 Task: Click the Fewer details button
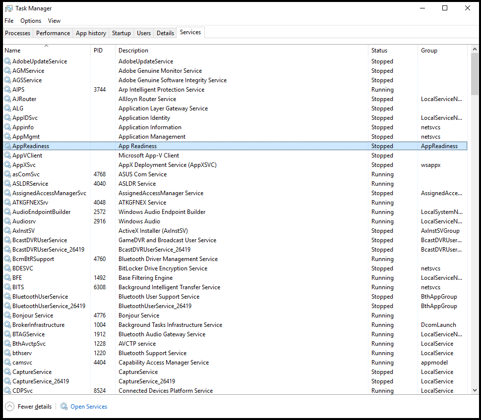click(x=28, y=406)
